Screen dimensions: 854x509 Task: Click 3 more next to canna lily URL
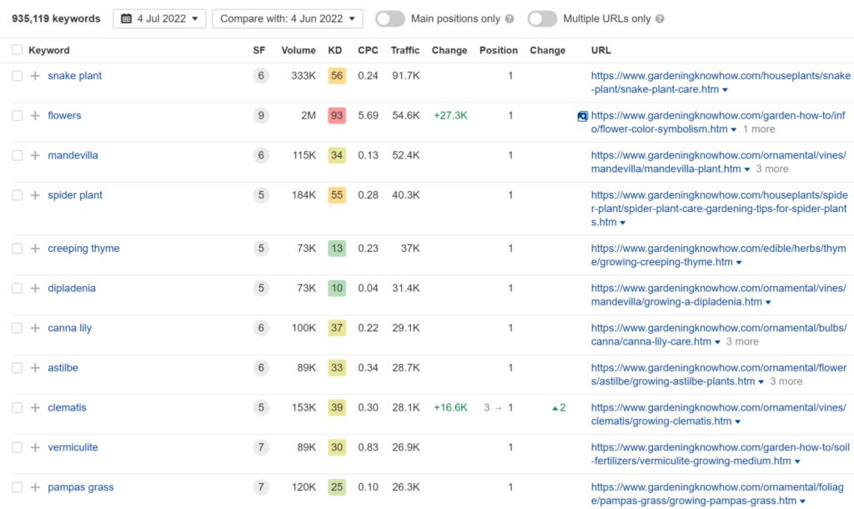(x=742, y=341)
